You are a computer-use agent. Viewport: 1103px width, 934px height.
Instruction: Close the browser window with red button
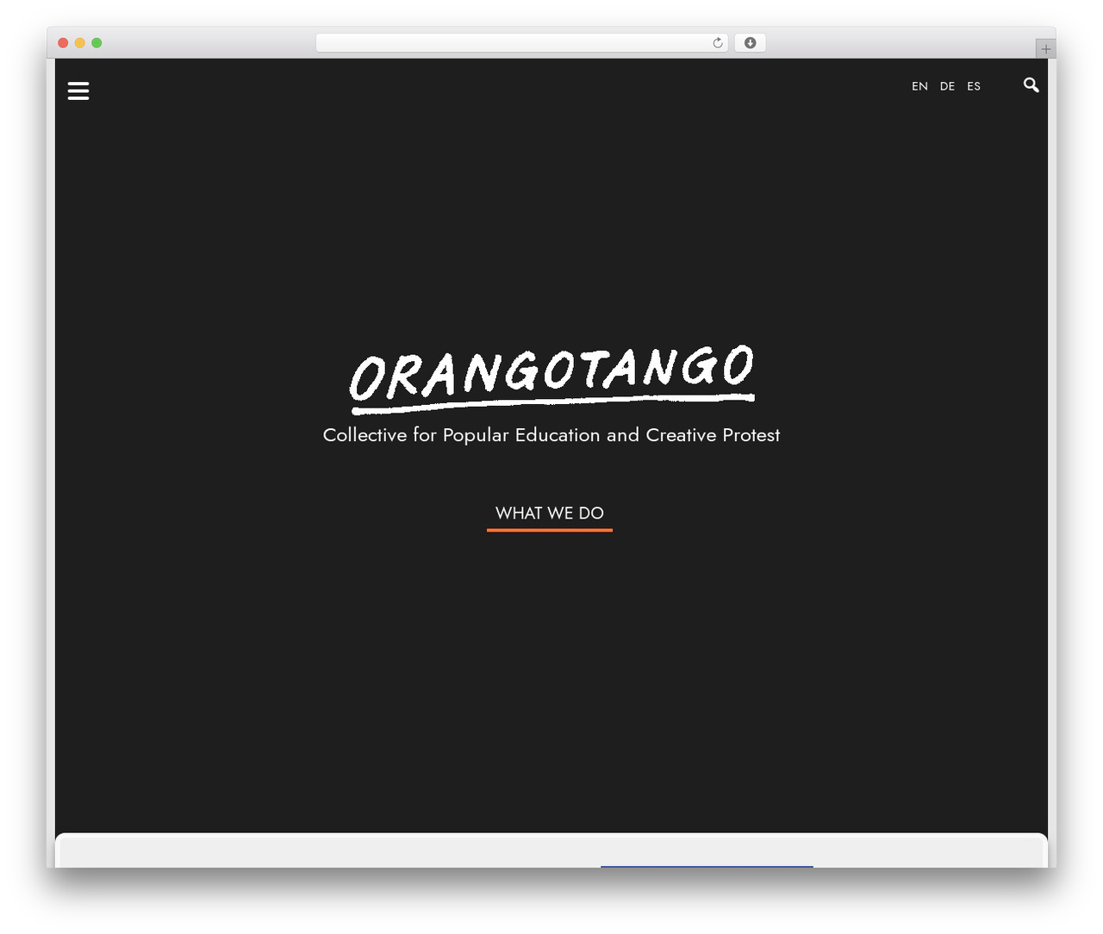pyautogui.click(x=63, y=43)
